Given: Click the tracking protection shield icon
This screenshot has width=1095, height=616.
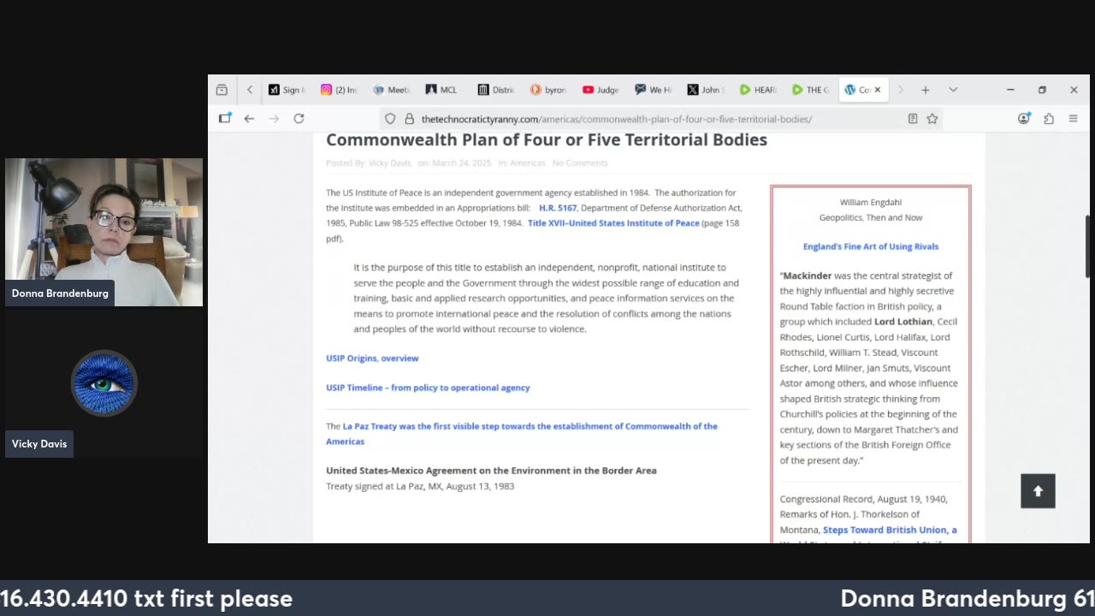Looking at the screenshot, I should coord(390,119).
